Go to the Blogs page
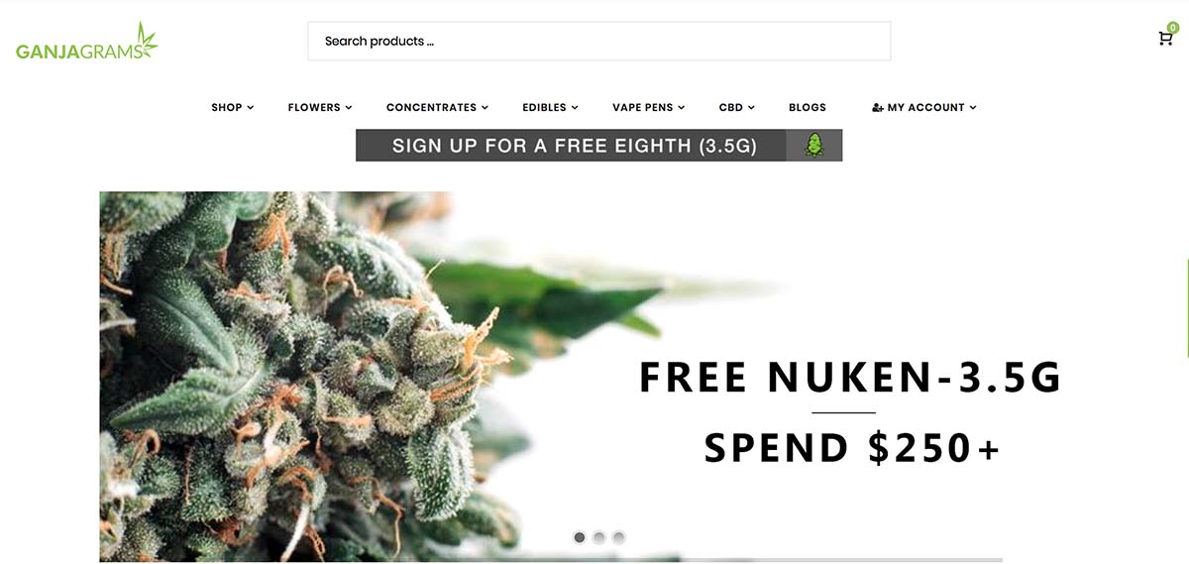Image resolution: width=1189 pixels, height=564 pixels. click(808, 107)
